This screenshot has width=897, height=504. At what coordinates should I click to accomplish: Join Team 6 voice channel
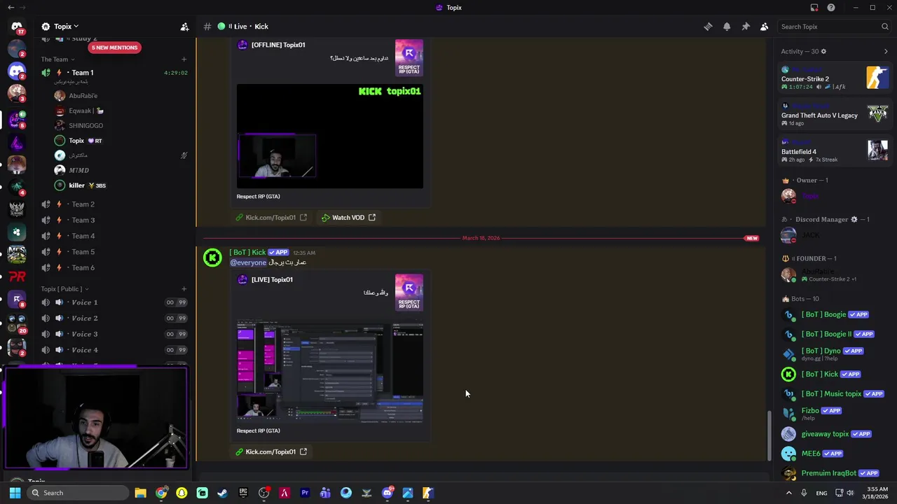(114, 267)
